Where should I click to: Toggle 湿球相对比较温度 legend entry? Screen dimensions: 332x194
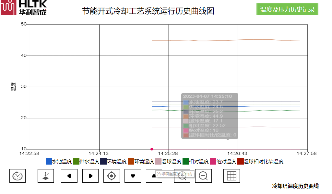pyautogui.click(x=260, y=162)
